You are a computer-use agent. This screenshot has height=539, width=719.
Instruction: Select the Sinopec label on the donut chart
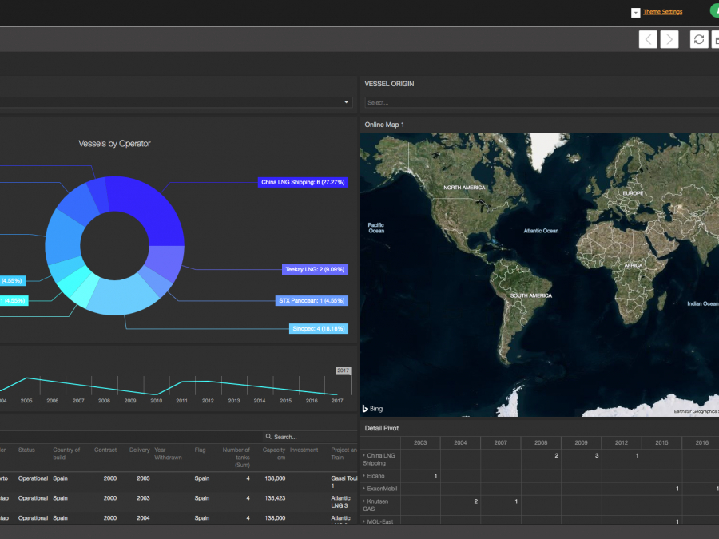coord(317,328)
